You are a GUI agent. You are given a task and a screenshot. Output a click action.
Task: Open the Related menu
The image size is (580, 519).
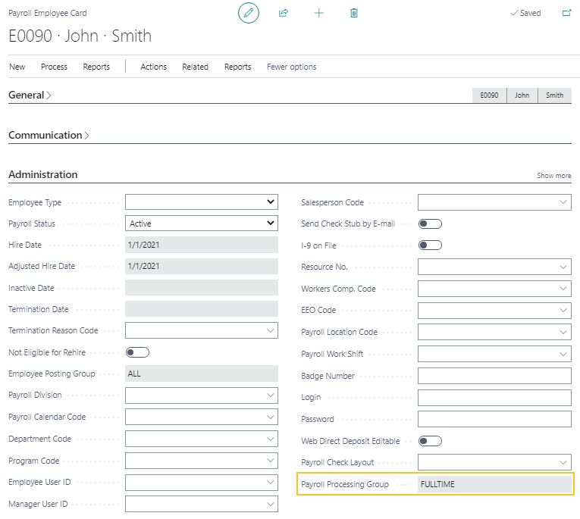coord(195,67)
